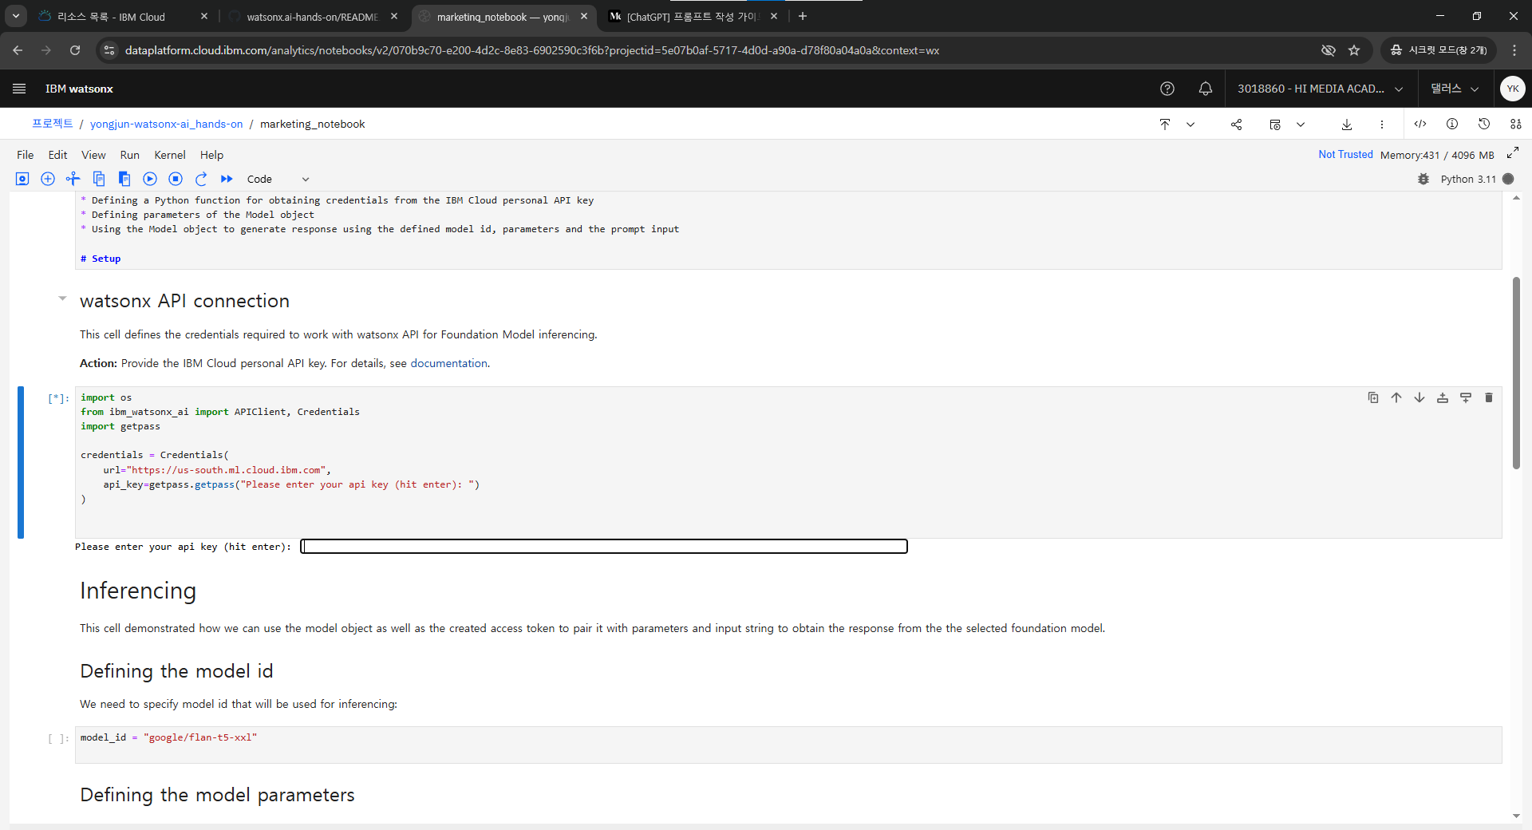Download the notebook with the download icon
The height and width of the screenshot is (830, 1532).
coord(1347,124)
